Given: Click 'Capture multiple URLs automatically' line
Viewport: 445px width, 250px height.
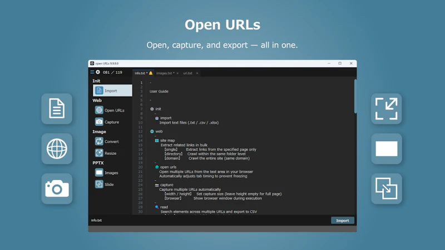Looking at the screenshot, I should 190,189.
